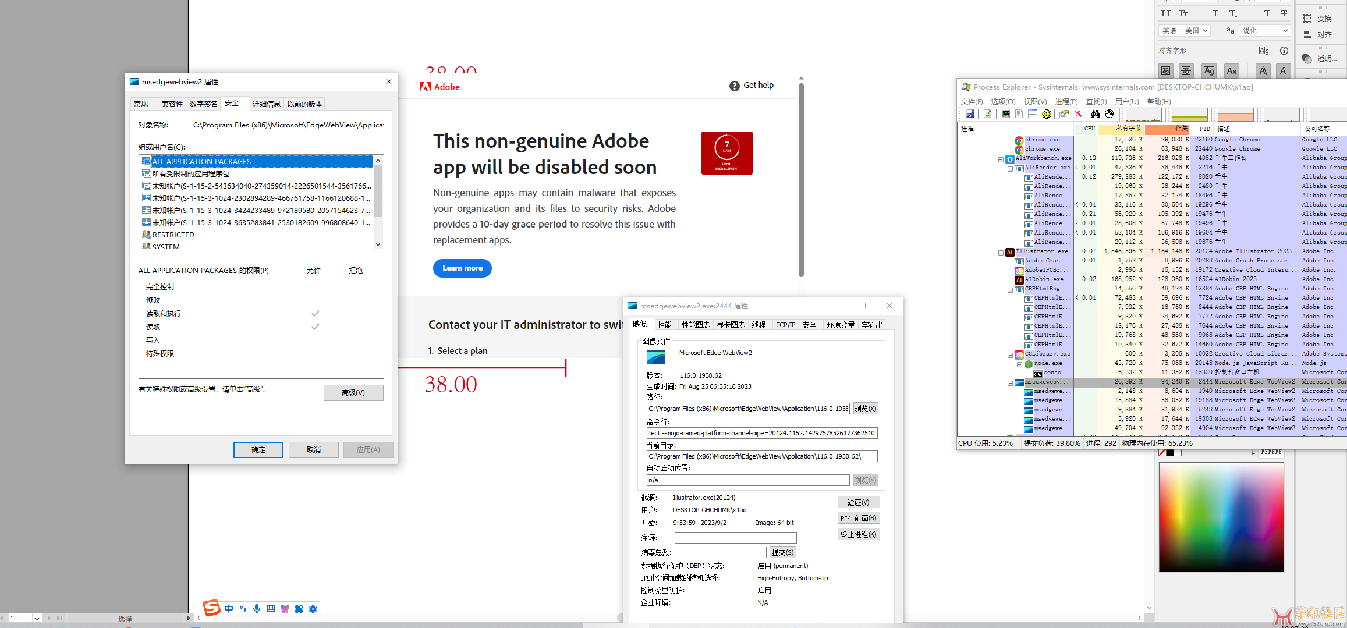Click the 高级(V) advanced button

click(x=353, y=393)
